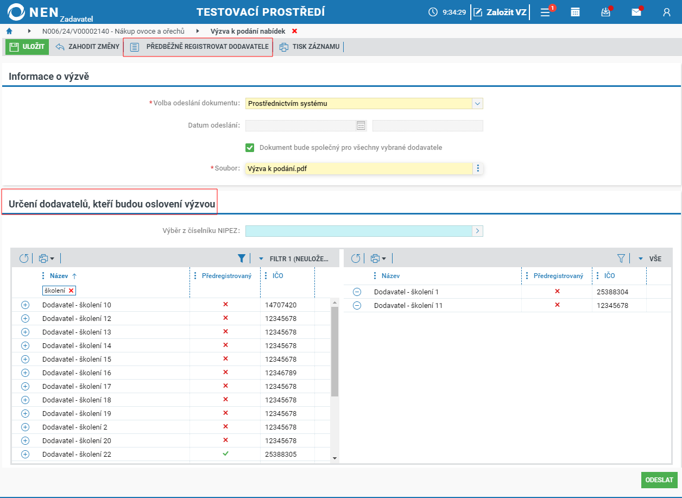Sort left table by Název header
Image resolution: width=682 pixels, height=498 pixels.
tap(59, 276)
